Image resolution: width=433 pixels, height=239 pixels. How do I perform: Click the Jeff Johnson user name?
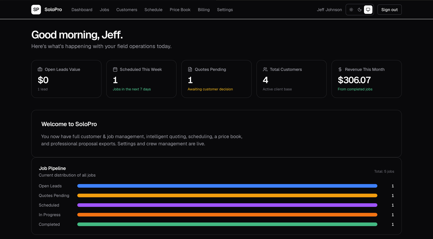click(x=329, y=10)
